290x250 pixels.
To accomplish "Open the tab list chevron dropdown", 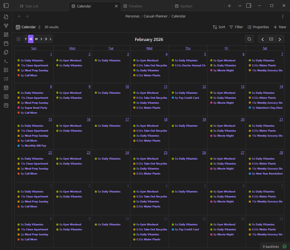I will (240, 6).
